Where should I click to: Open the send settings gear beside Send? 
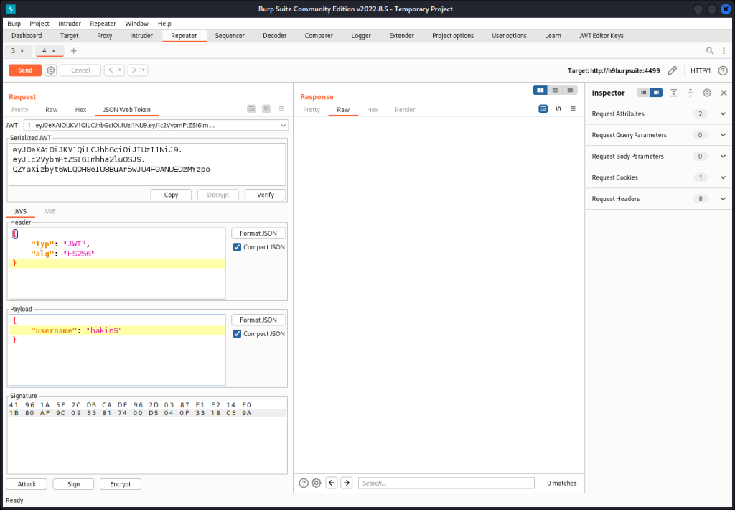point(51,70)
